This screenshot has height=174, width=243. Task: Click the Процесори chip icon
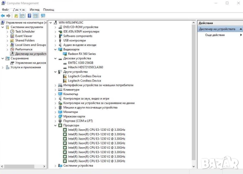click(60, 125)
